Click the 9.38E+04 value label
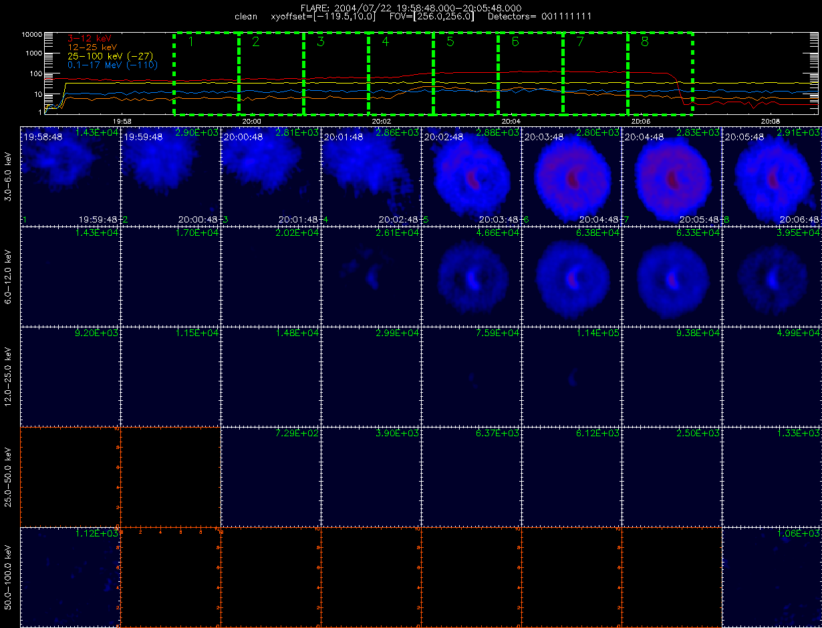This screenshot has width=822, height=628. [x=698, y=333]
